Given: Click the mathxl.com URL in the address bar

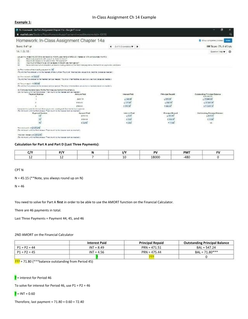Looking at the screenshot, I should (x=64, y=34).
